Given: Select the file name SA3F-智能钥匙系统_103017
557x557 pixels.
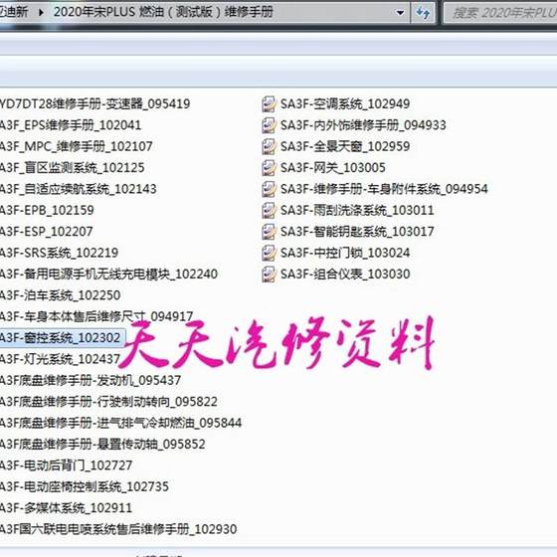Looking at the screenshot, I should [357, 232].
